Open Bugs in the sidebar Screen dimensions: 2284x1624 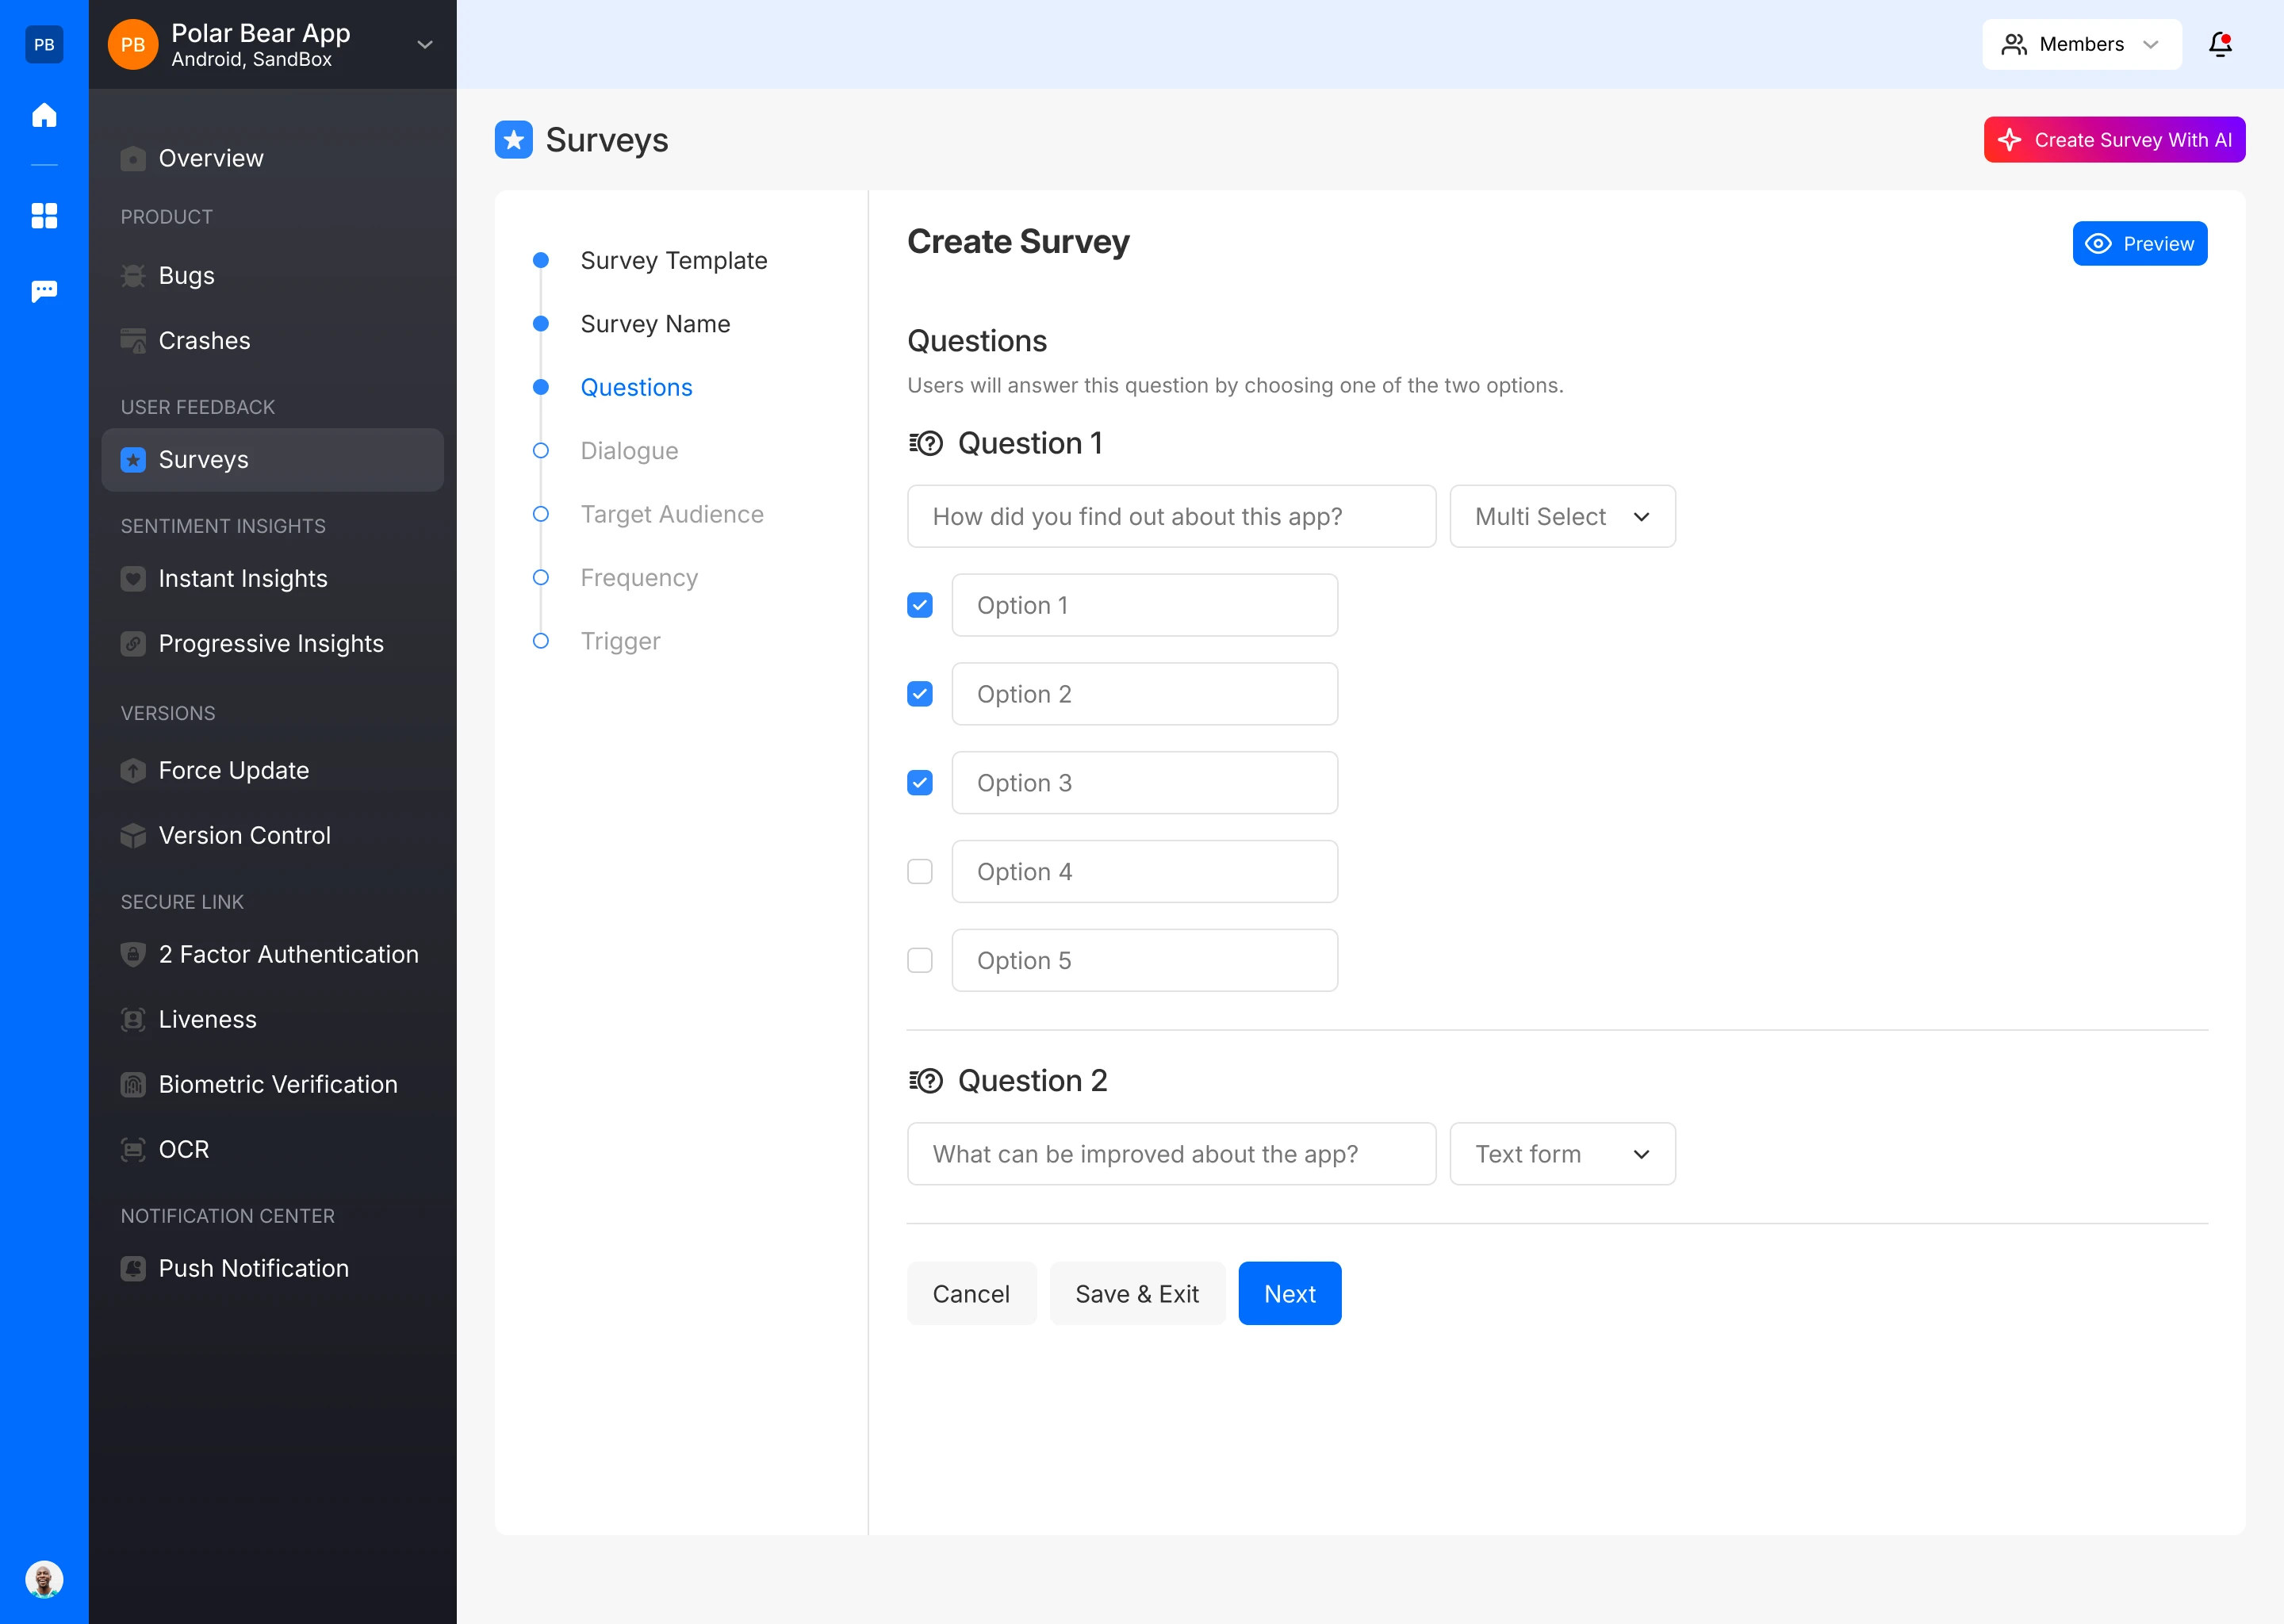point(186,275)
